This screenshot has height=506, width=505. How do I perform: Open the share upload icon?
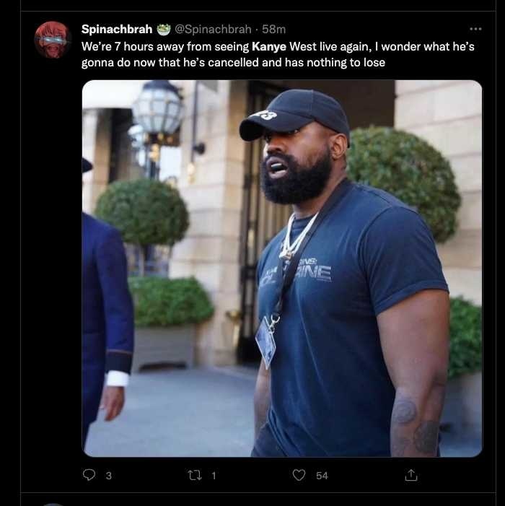[x=410, y=475]
